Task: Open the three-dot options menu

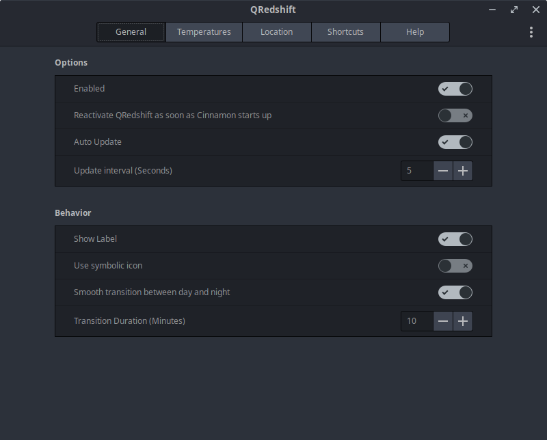Action: (x=531, y=32)
